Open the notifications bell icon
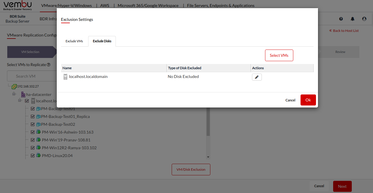Viewport: 373px width, 193px height. [x=353, y=19]
